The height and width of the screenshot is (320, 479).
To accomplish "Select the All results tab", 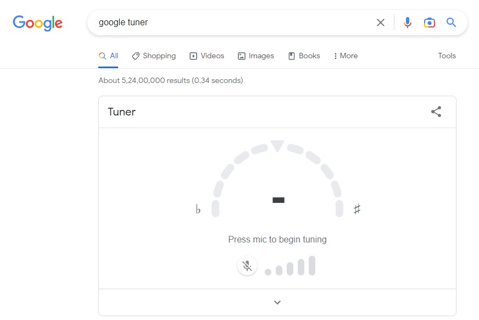I will coord(109,56).
